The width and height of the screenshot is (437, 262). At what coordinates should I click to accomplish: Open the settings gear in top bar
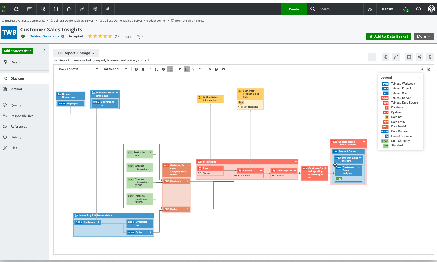[x=108, y=9]
